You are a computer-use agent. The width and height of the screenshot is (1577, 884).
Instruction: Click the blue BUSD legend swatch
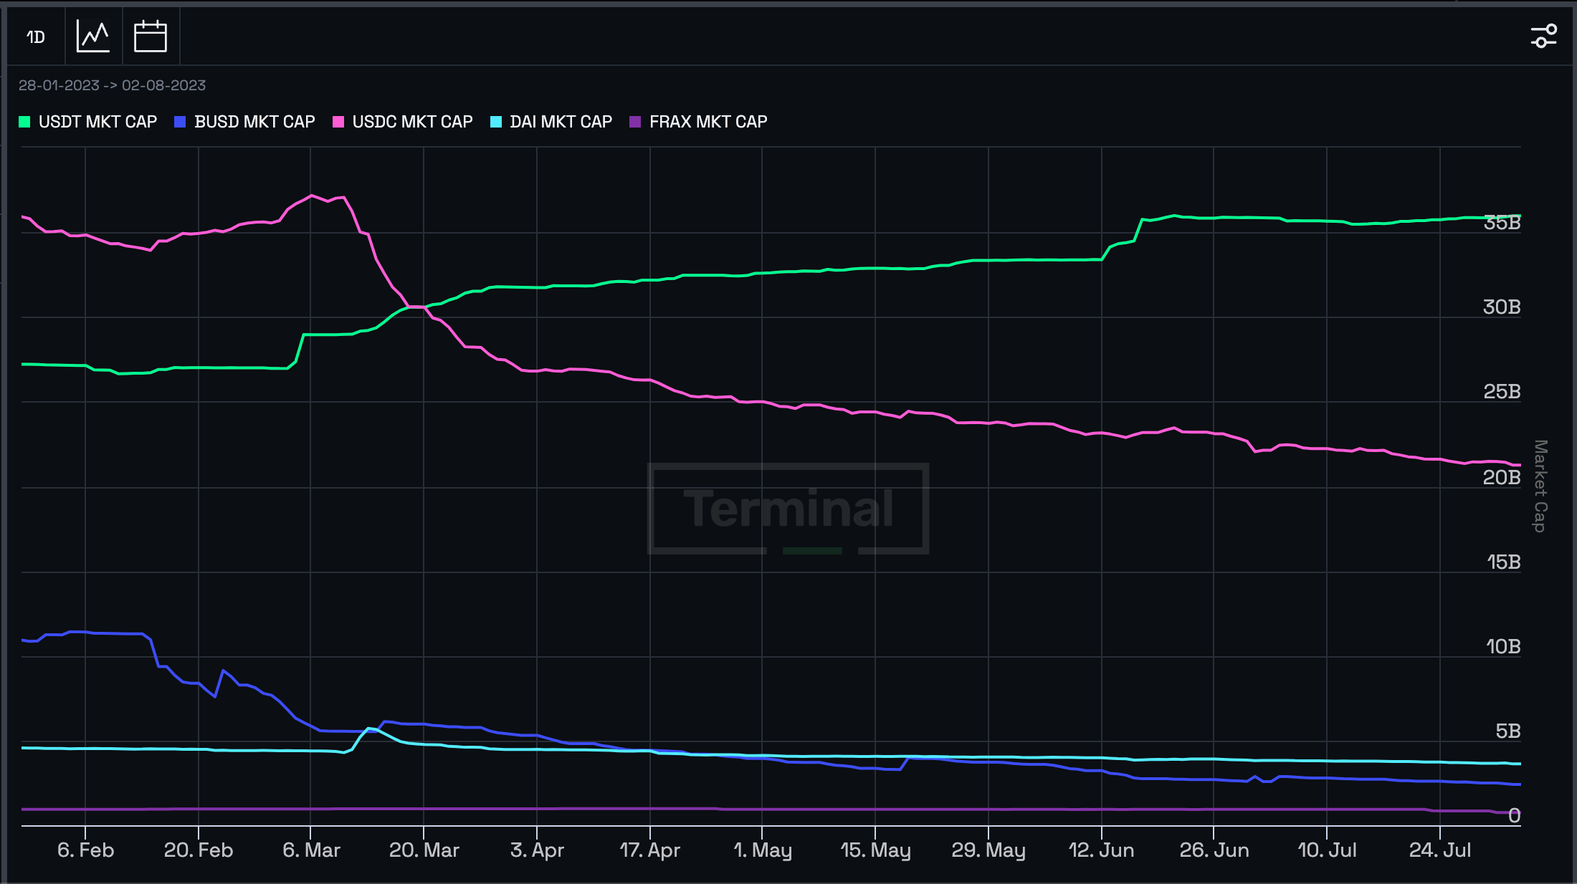180,122
